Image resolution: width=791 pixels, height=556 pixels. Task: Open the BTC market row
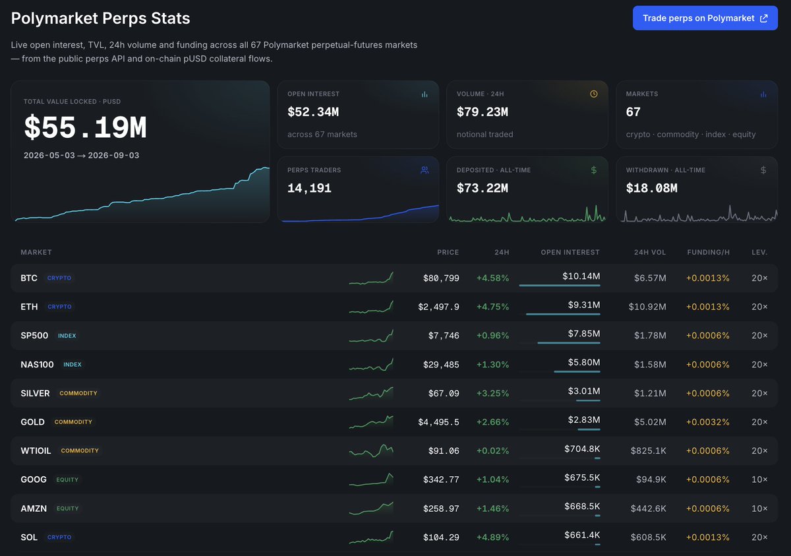[x=394, y=278]
